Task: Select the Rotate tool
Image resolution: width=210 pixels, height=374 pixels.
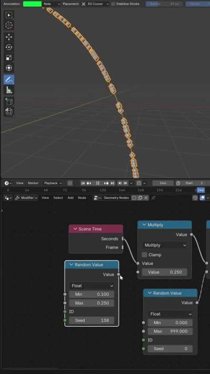Action: tap(9, 47)
